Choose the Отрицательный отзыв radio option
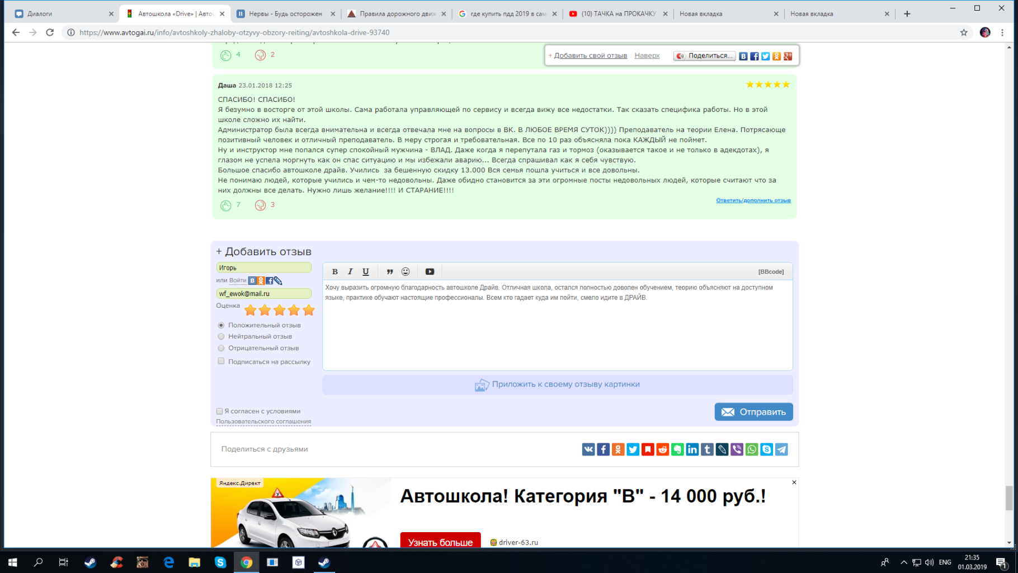Image resolution: width=1018 pixels, height=573 pixels. tap(221, 348)
